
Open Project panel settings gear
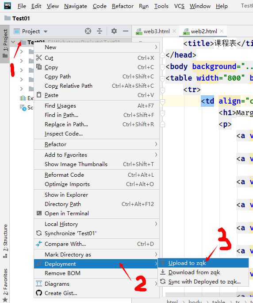[114, 31]
